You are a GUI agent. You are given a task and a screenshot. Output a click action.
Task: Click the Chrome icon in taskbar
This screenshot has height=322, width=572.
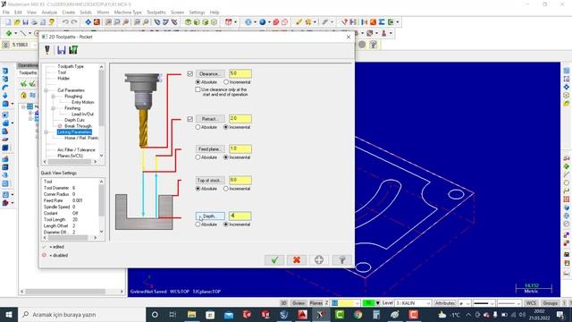point(357,314)
